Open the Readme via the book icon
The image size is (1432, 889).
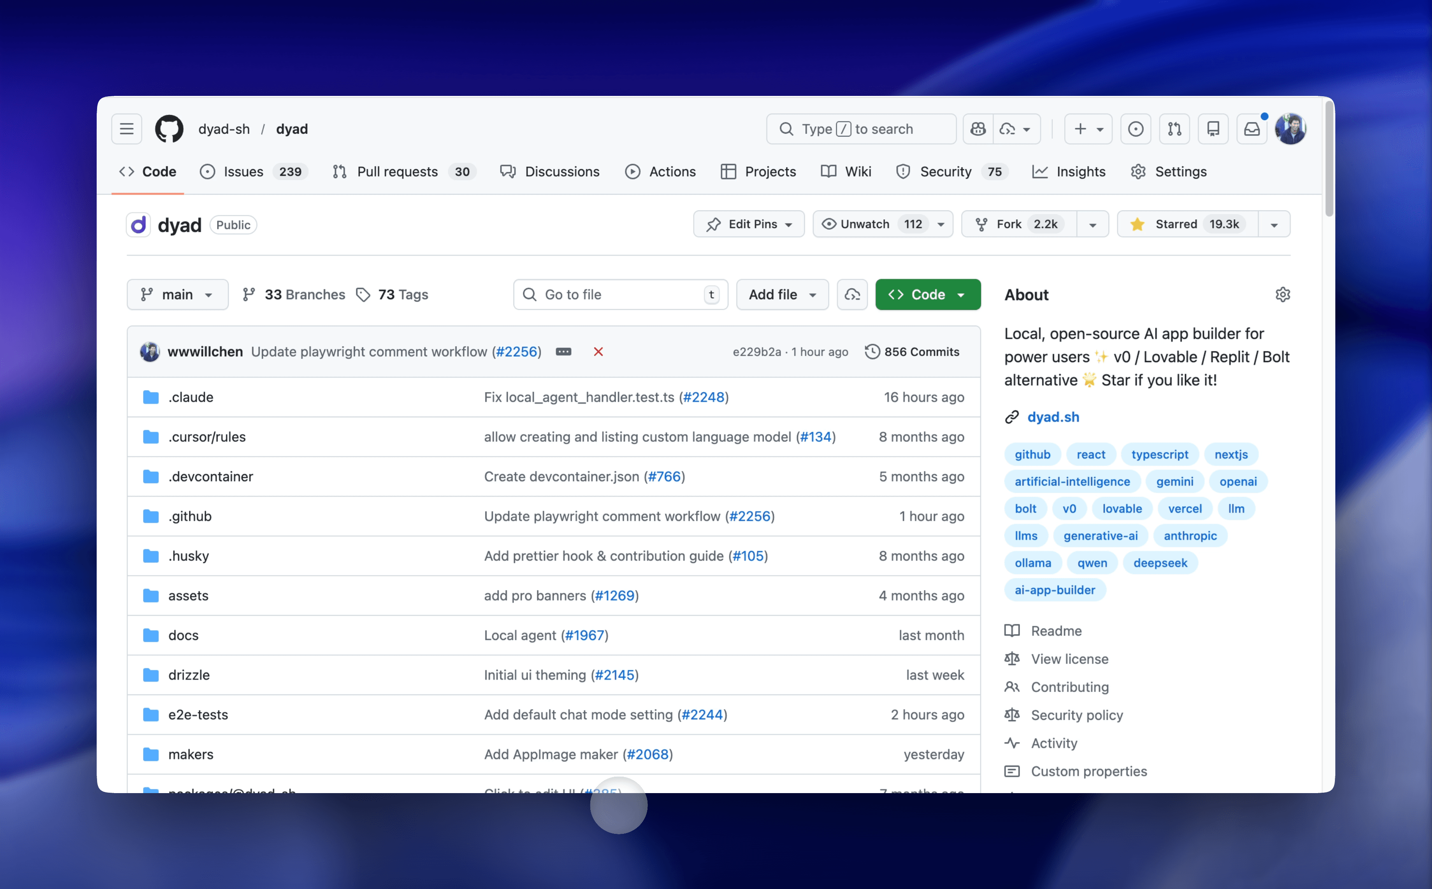click(1012, 630)
